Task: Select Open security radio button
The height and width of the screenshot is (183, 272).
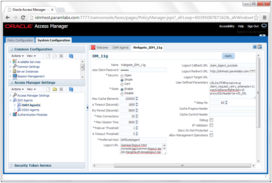Action: (x=122, y=76)
